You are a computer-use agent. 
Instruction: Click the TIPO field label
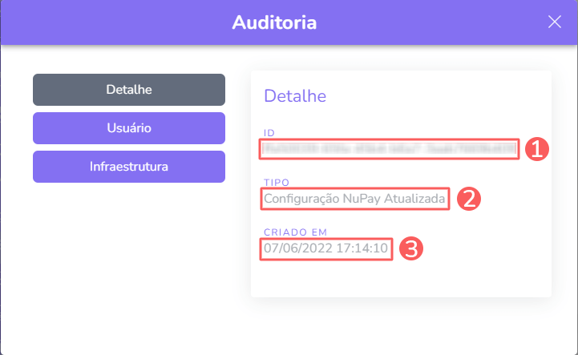(276, 183)
